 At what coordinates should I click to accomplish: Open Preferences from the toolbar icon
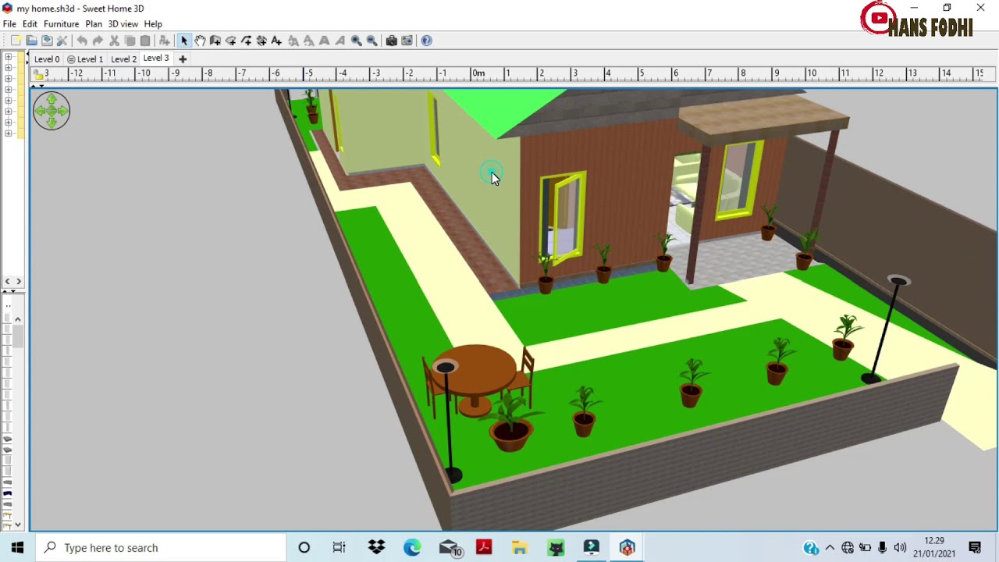click(62, 41)
